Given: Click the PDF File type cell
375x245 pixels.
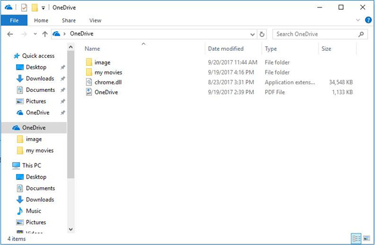Looking at the screenshot, I should coord(275,92).
